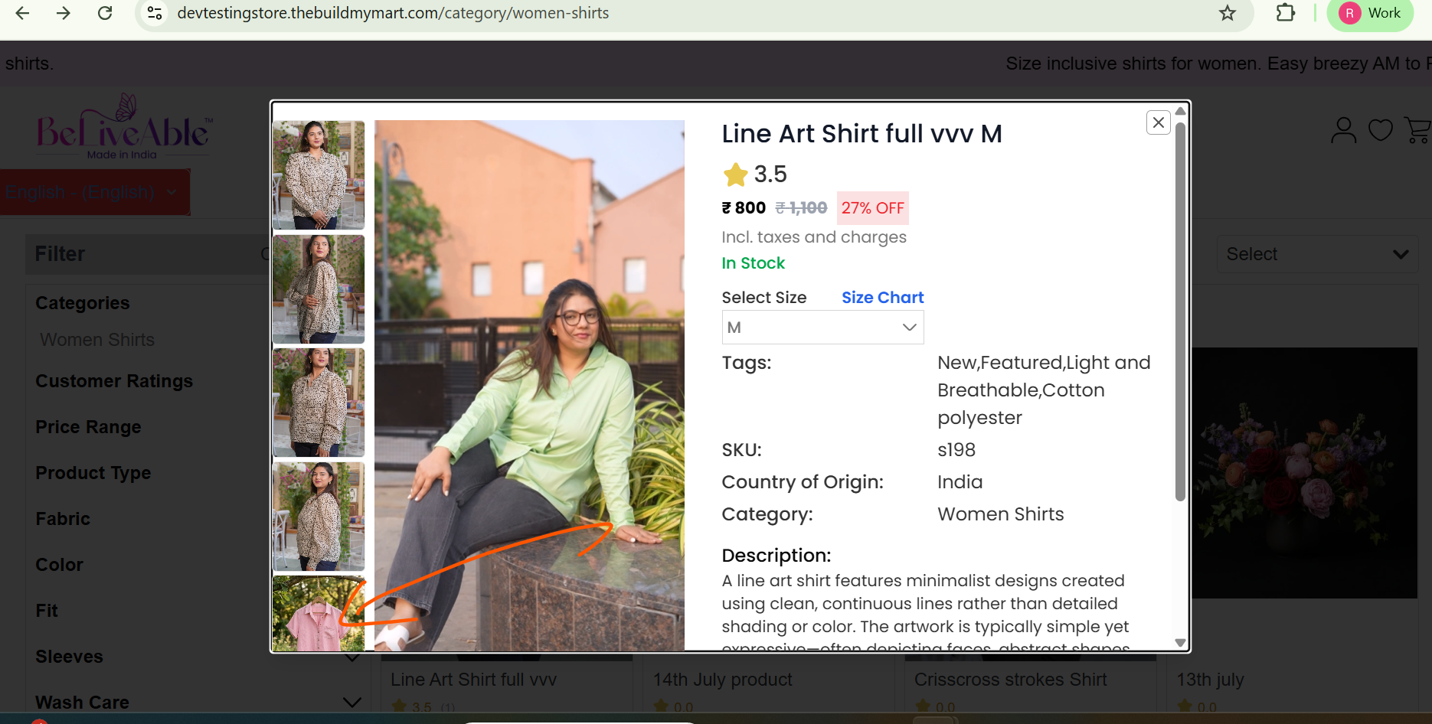Click the SKU value s198
The image size is (1432, 724).
956,450
